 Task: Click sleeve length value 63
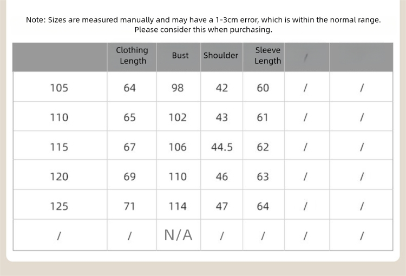[263, 176]
